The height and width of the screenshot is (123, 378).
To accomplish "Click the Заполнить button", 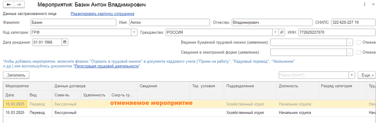I will tap(16, 75).
